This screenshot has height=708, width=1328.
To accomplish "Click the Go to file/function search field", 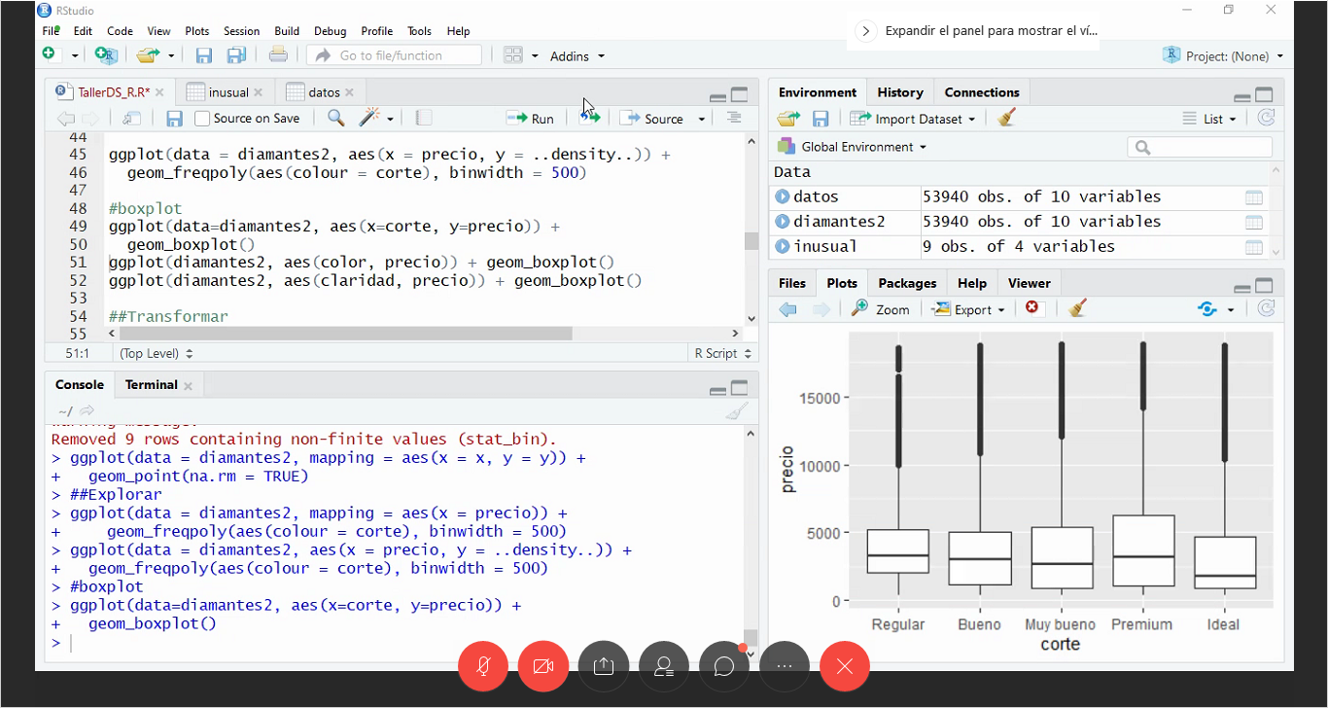I will (x=394, y=55).
